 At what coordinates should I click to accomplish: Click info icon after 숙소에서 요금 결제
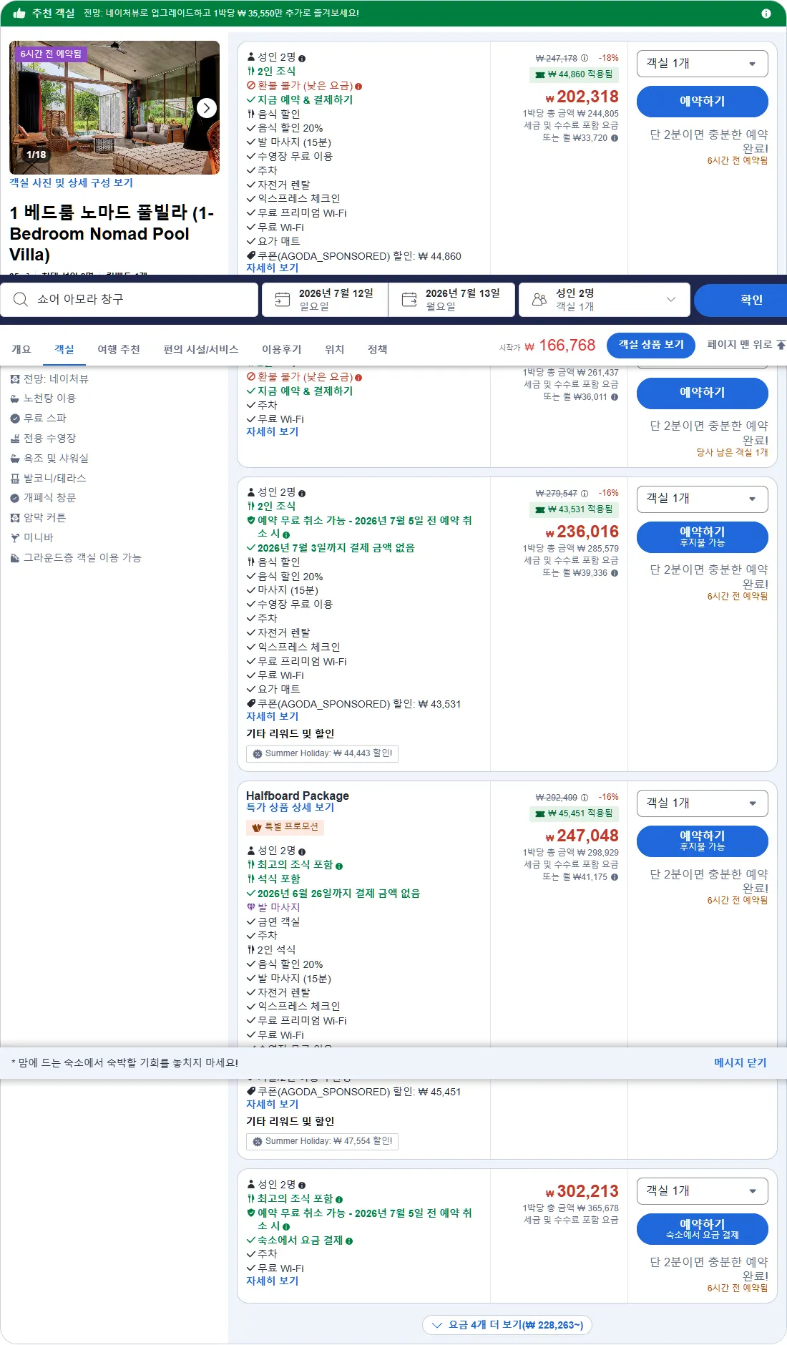(x=349, y=1241)
